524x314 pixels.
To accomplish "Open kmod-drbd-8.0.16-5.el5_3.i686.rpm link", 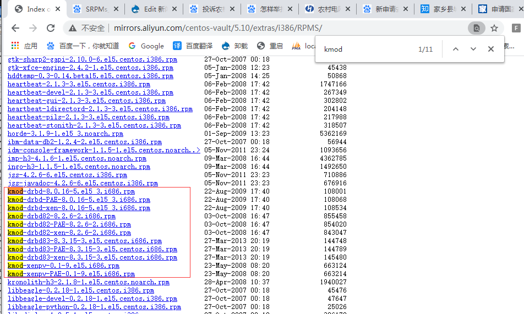I will click(71, 191).
